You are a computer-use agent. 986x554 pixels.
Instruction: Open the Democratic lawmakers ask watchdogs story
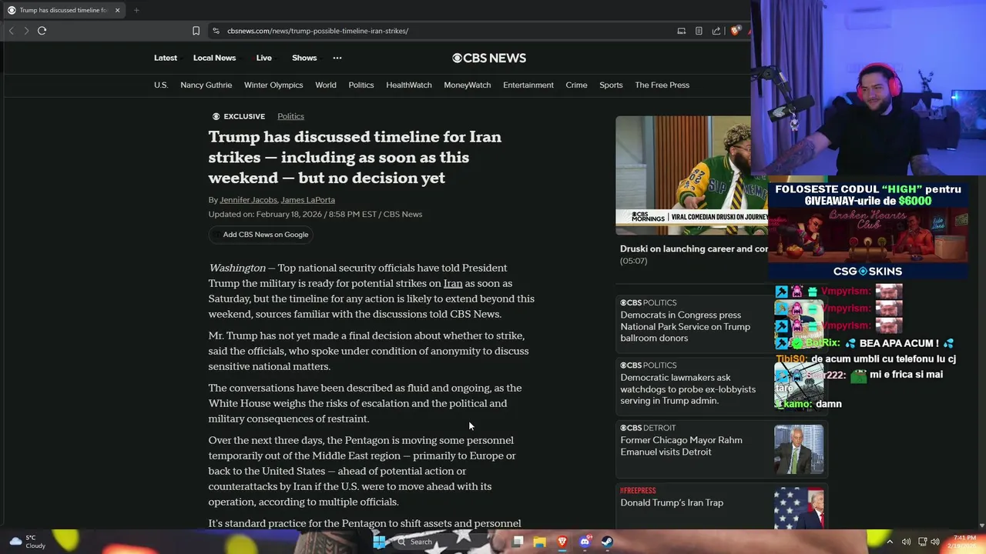(688, 389)
